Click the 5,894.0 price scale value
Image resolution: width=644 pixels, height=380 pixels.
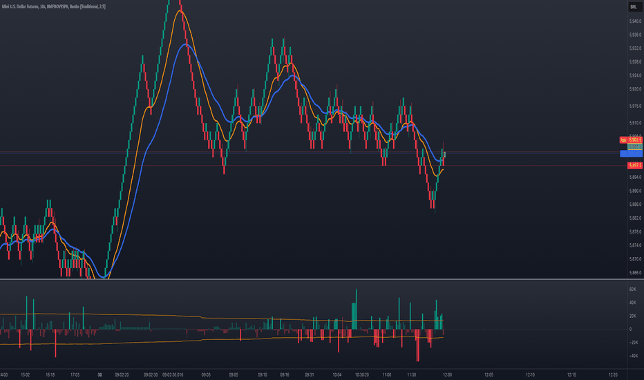pos(635,177)
